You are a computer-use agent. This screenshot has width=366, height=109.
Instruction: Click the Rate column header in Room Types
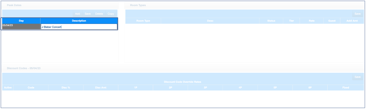point(312,21)
